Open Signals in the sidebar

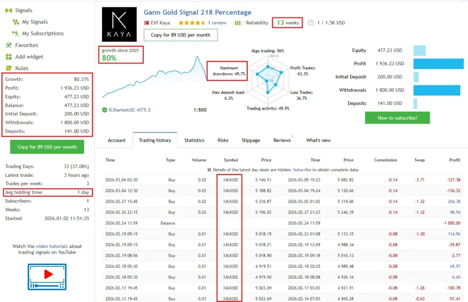pyautogui.click(x=24, y=11)
